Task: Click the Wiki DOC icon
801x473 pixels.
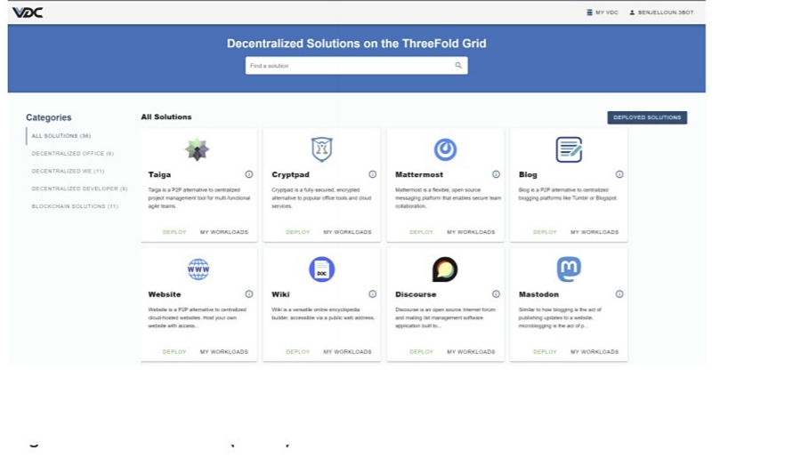Action: pyautogui.click(x=322, y=269)
